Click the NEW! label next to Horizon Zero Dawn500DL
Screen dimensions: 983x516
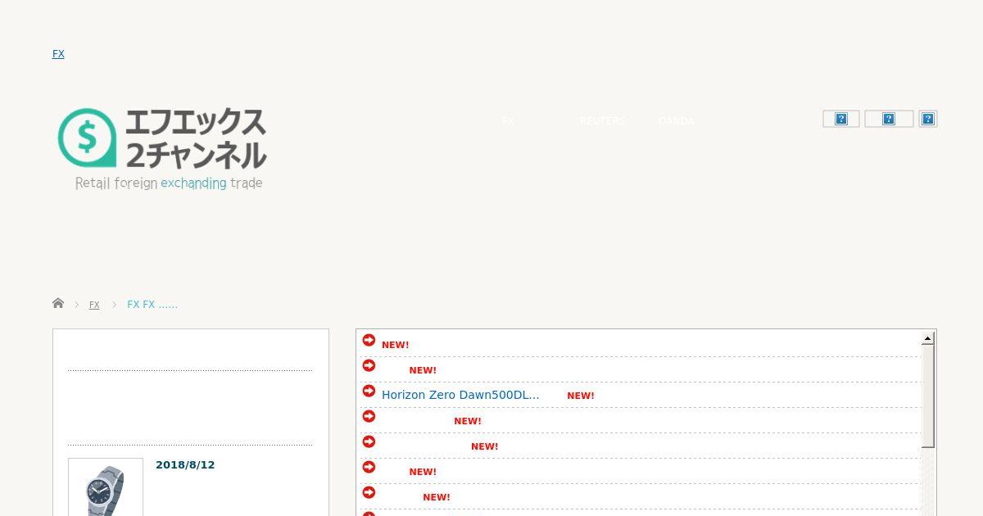point(581,396)
